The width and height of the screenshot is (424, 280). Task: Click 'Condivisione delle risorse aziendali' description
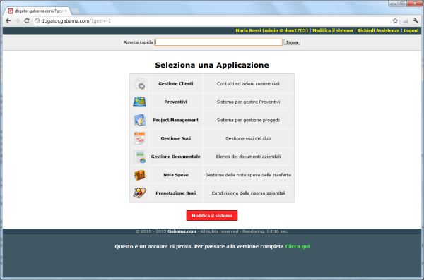tap(248, 193)
